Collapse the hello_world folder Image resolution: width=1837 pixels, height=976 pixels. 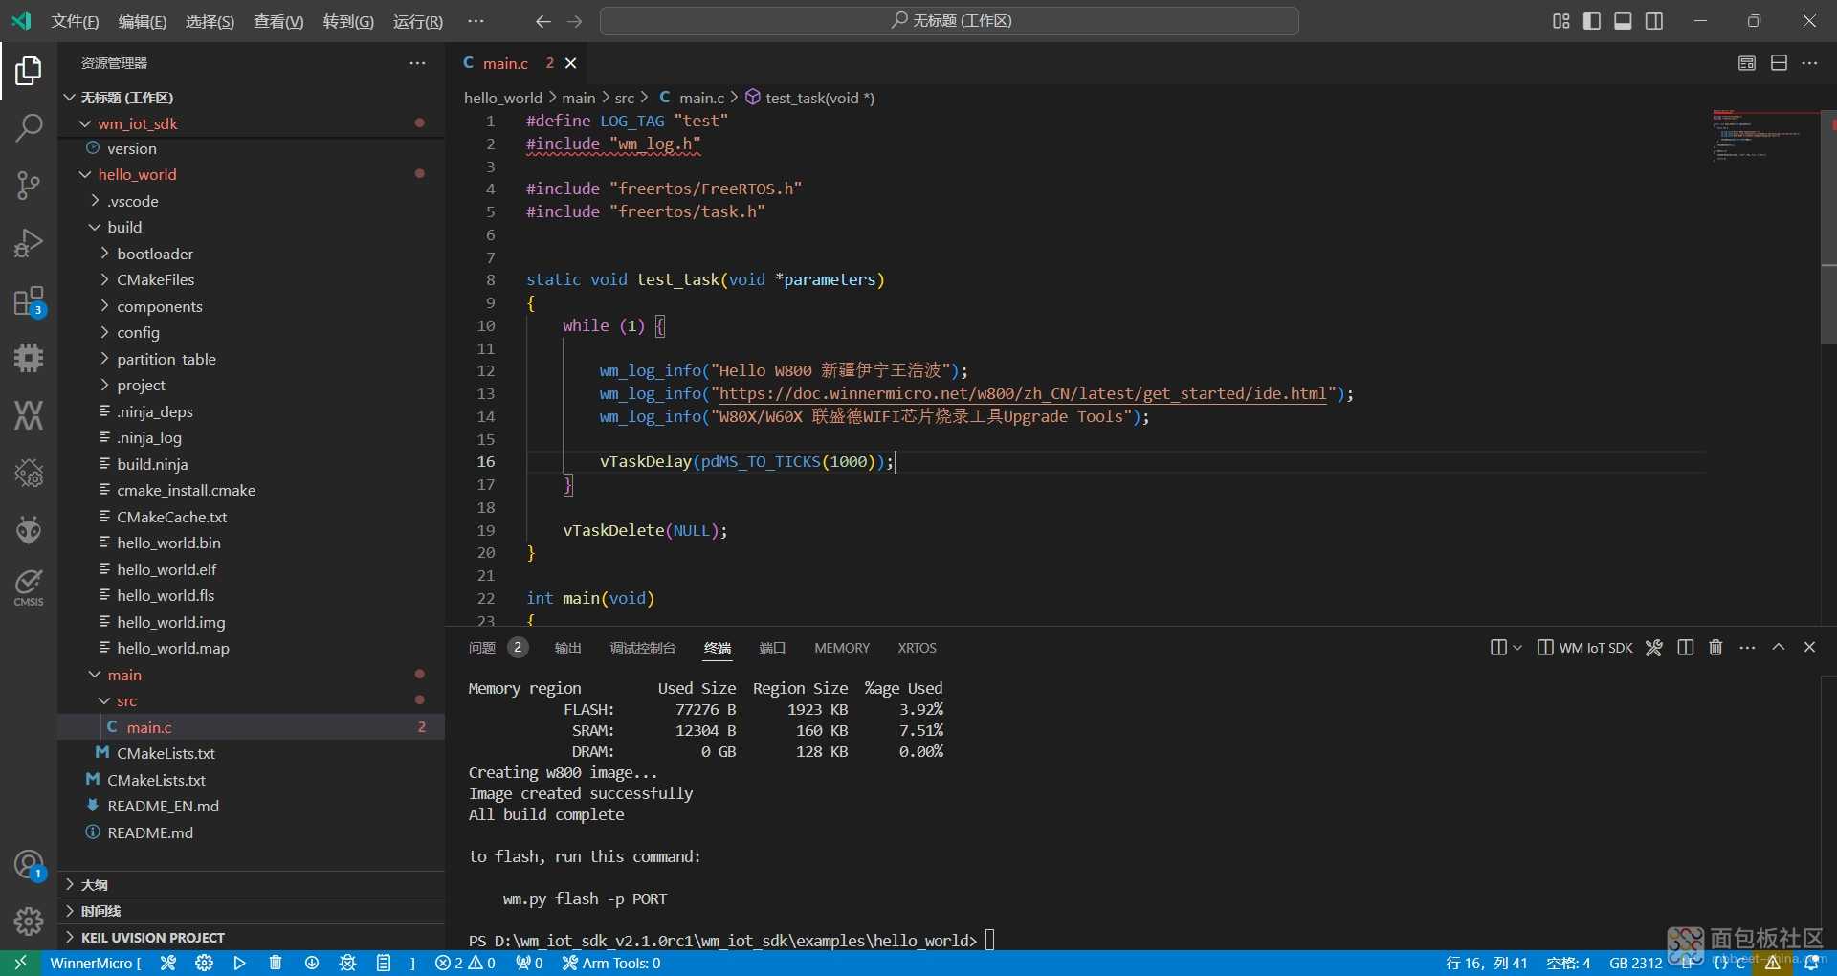click(85, 174)
